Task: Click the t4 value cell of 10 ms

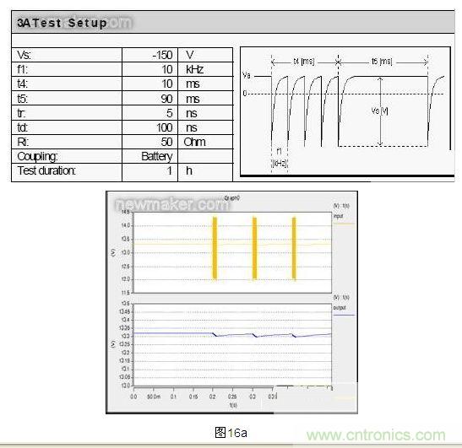Action: click(149, 84)
